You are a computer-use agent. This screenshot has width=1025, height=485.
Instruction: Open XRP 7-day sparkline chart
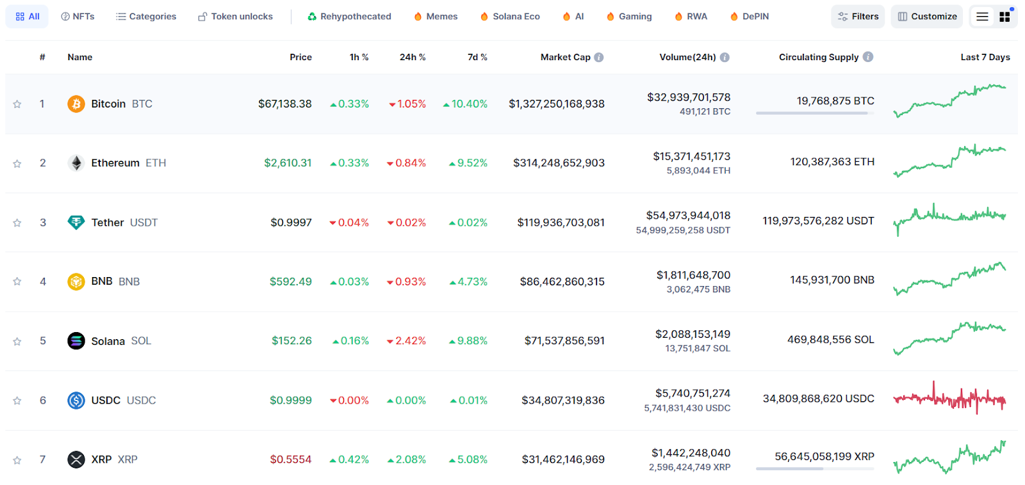pos(949,457)
